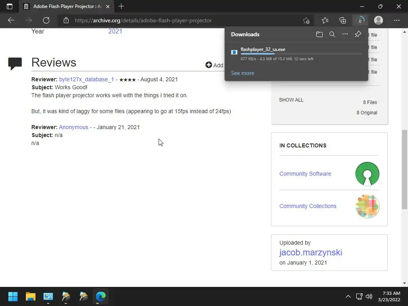Viewport: 408px width, 306px height.
Task: Click the scrollbar up arrow
Action: (x=404, y=32)
